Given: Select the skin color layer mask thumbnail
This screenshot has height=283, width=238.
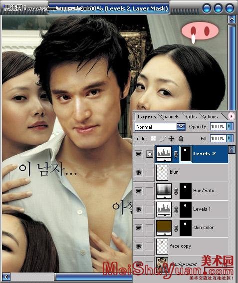Looking at the screenshot, I should (x=186, y=228).
